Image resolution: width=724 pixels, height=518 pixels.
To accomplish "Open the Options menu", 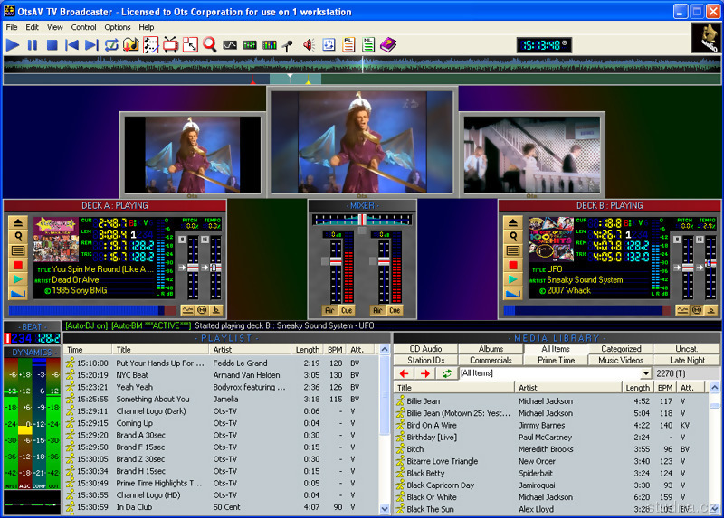I will click(x=117, y=27).
